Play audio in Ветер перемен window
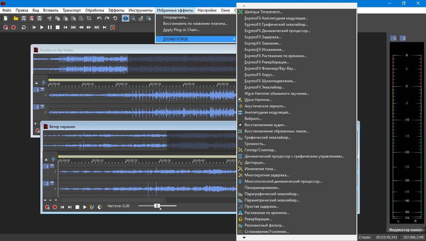426x241 pixels. pos(85,207)
